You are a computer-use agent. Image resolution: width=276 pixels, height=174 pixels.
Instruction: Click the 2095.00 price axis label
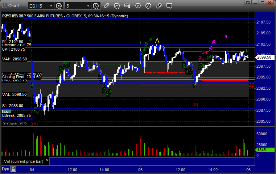pyautogui.click(x=264, y=77)
